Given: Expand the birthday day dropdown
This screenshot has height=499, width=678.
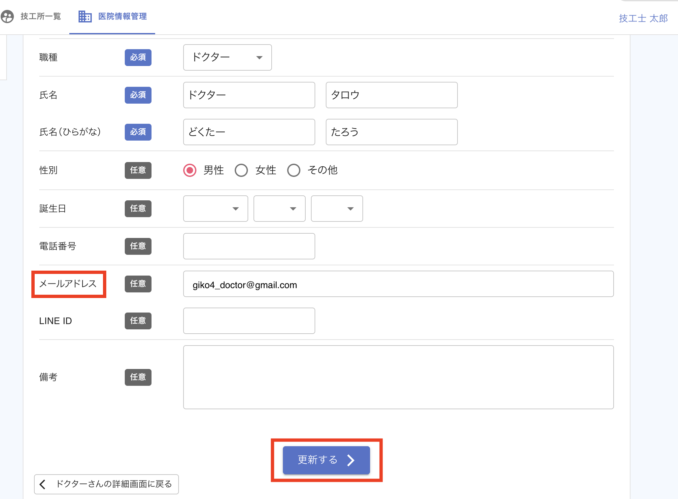Looking at the screenshot, I should point(337,209).
